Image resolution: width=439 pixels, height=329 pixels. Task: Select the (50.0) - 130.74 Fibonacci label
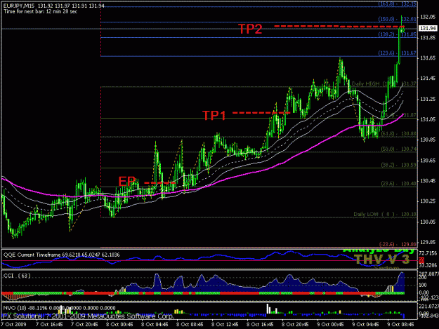tap(399, 149)
